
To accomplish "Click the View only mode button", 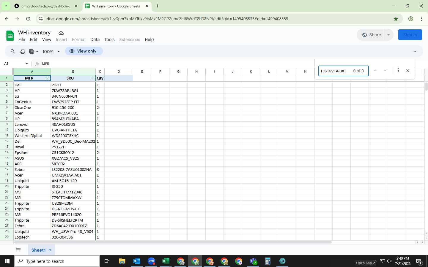I will [x=84, y=51].
